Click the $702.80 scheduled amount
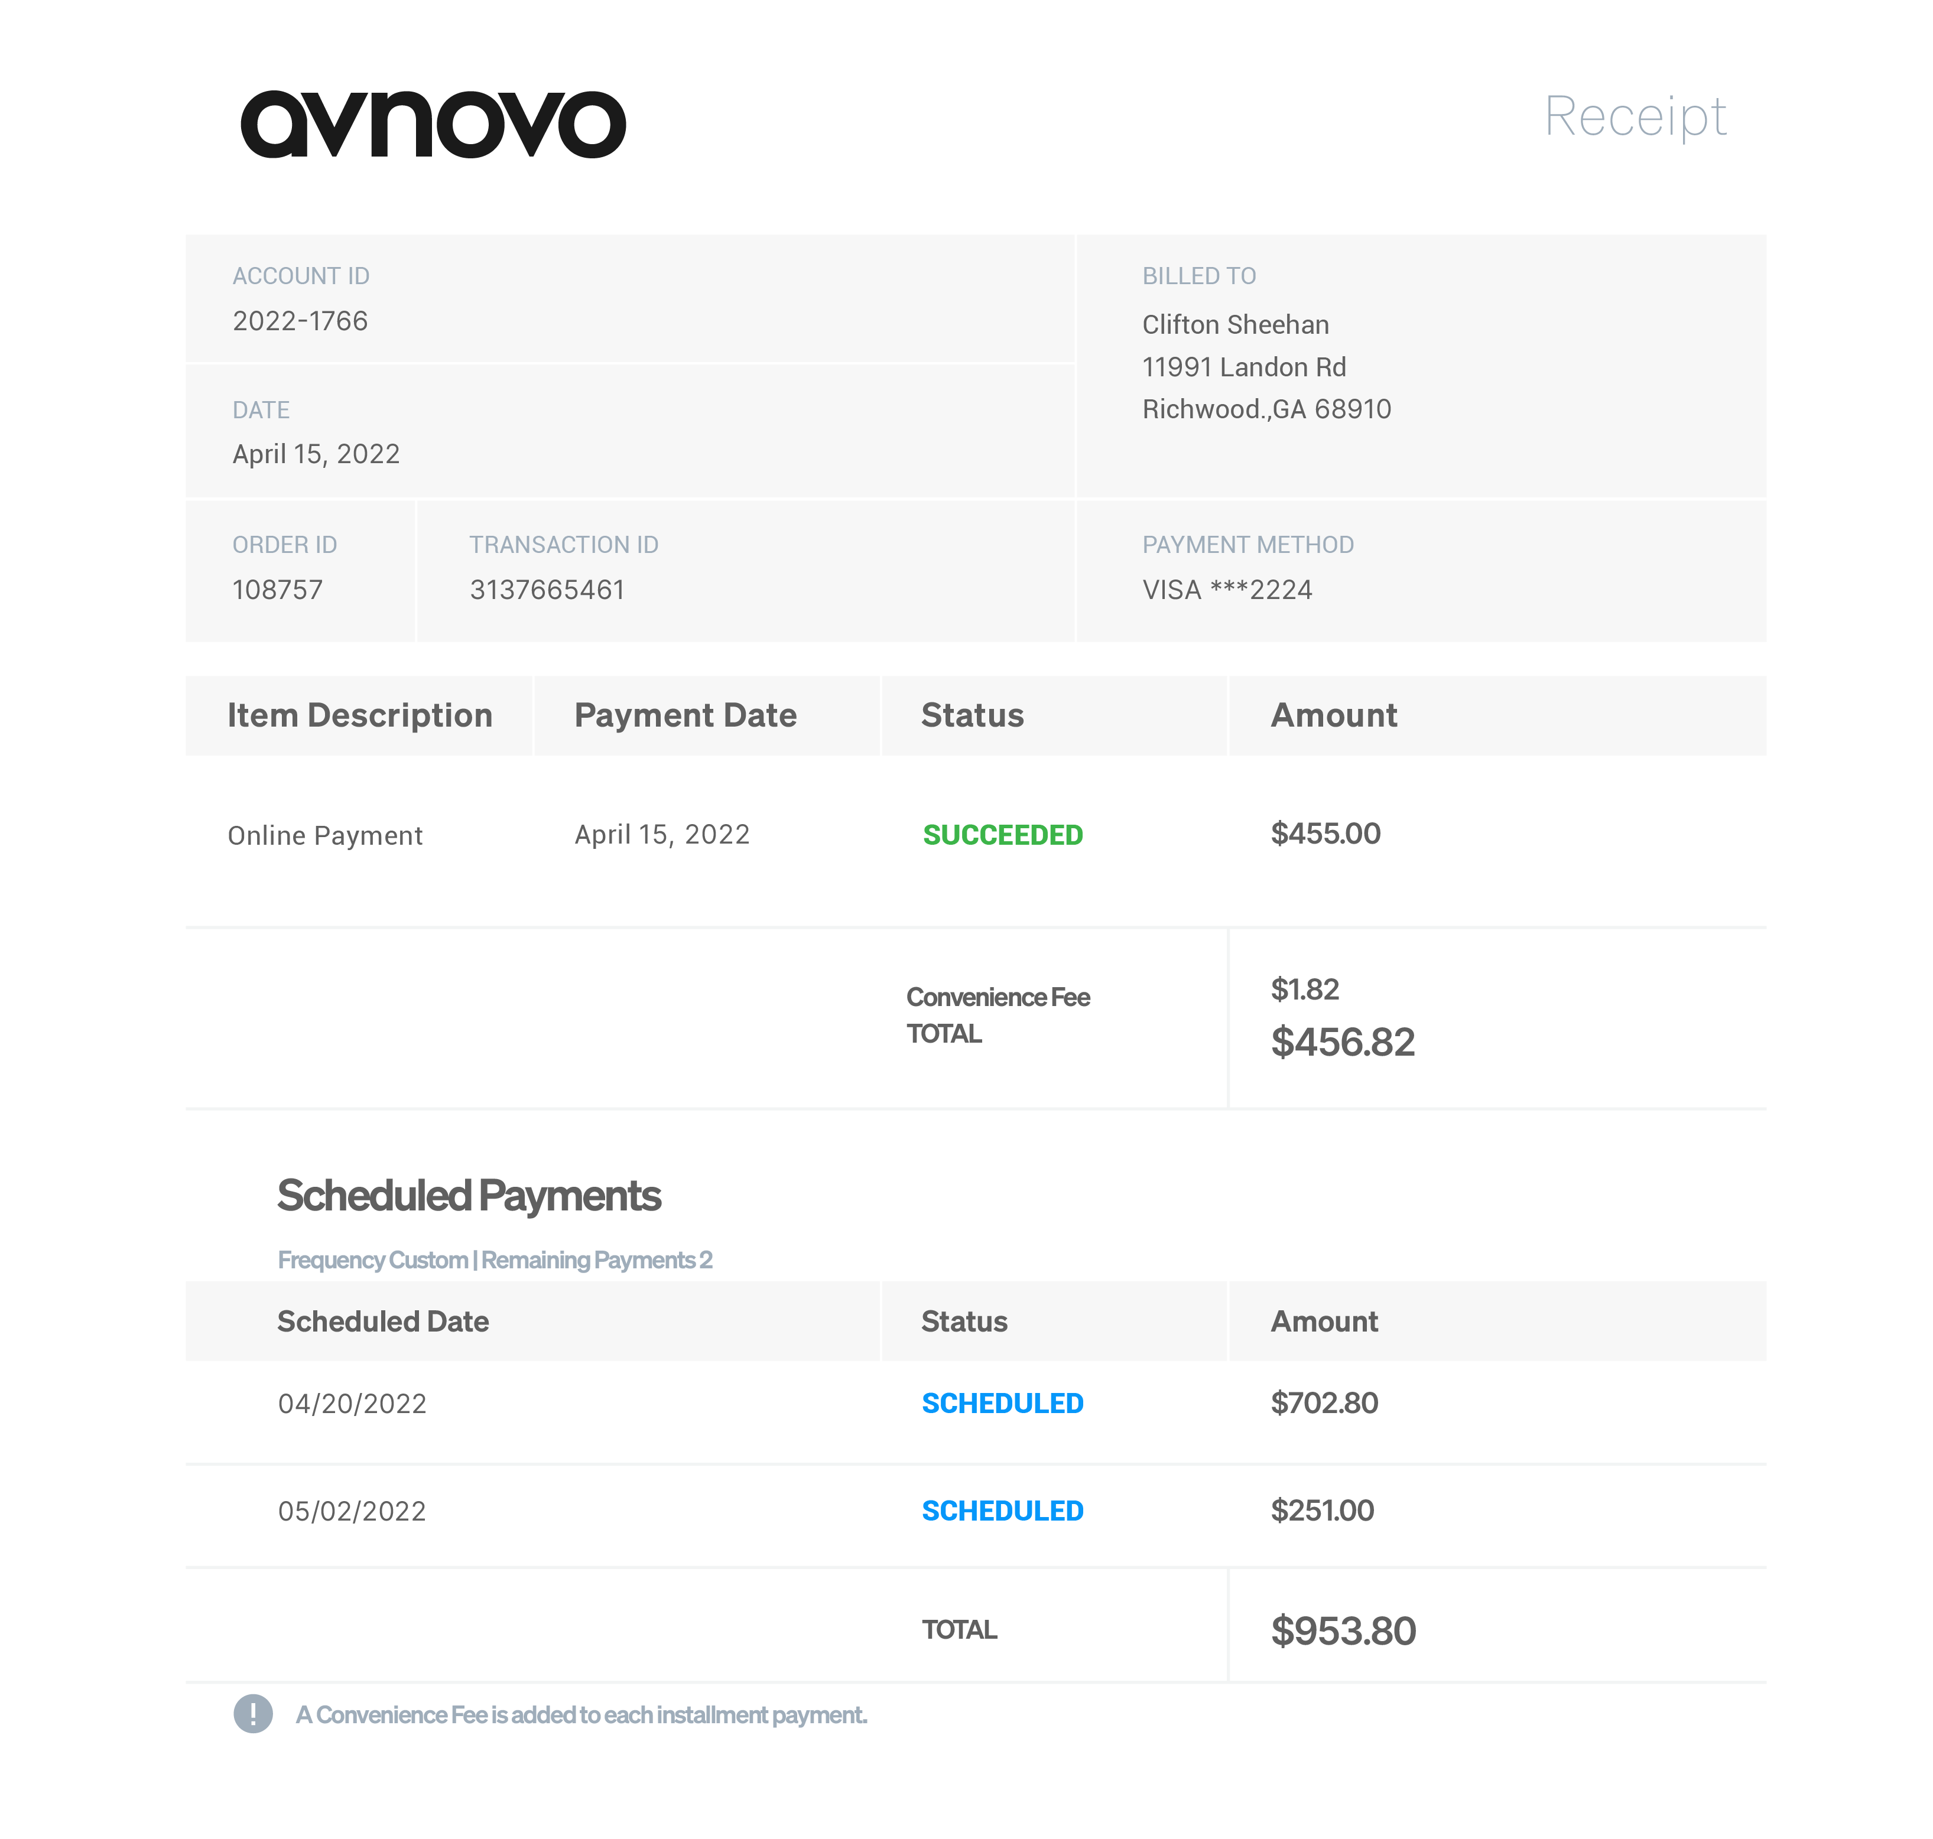Viewport: 1933px width, 1839px height. [x=1324, y=1404]
